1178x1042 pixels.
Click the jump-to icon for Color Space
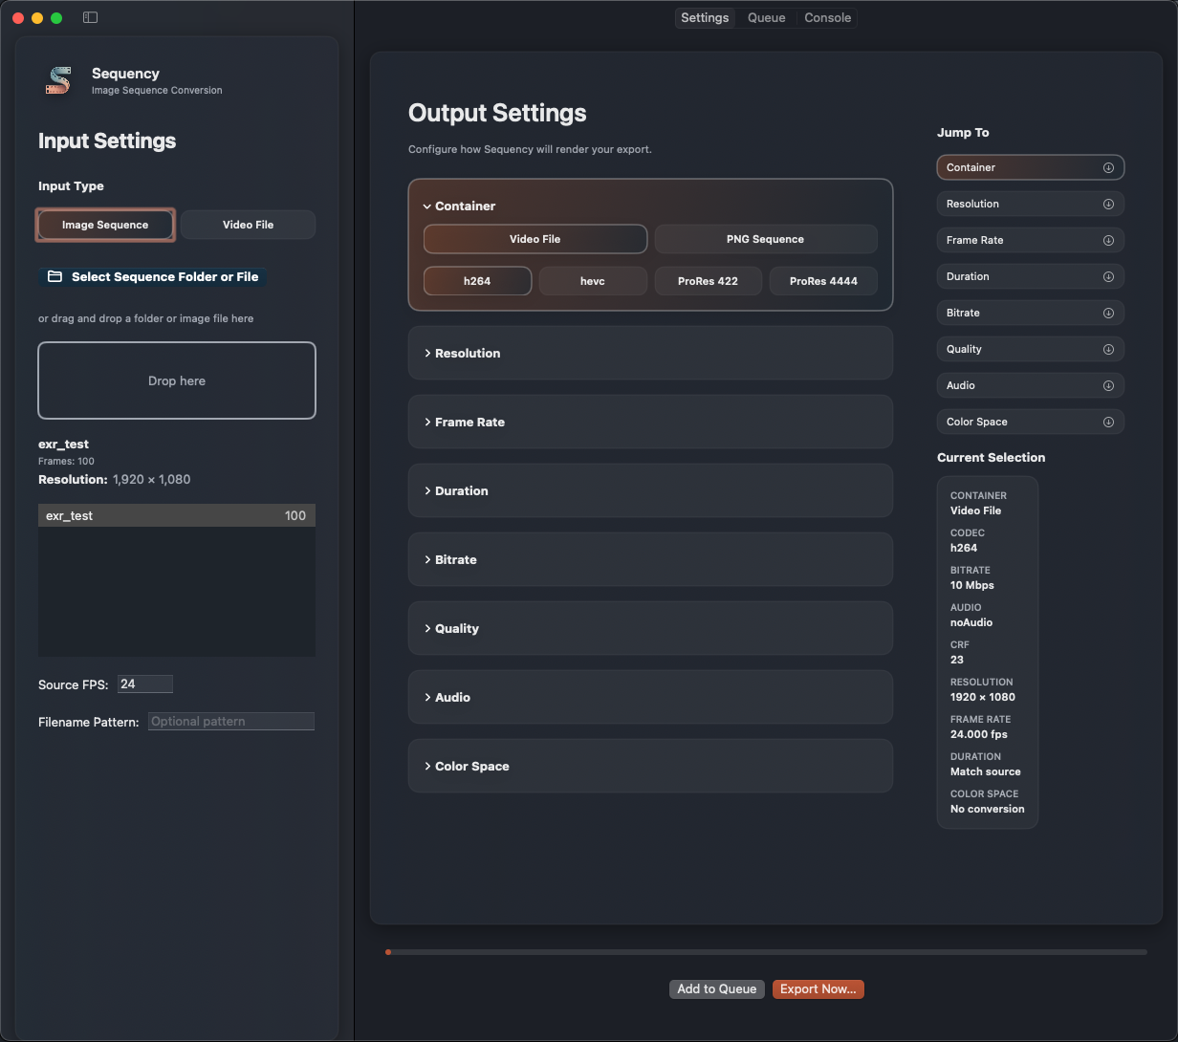pyautogui.click(x=1108, y=422)
